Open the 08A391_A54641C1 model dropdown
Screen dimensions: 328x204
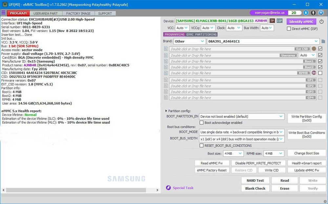[x=263, y=41]
